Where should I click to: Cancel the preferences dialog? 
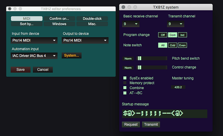coord(43,69)
